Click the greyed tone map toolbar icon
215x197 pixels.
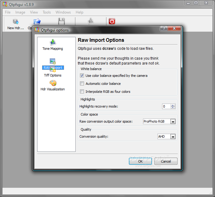(91, 21)
